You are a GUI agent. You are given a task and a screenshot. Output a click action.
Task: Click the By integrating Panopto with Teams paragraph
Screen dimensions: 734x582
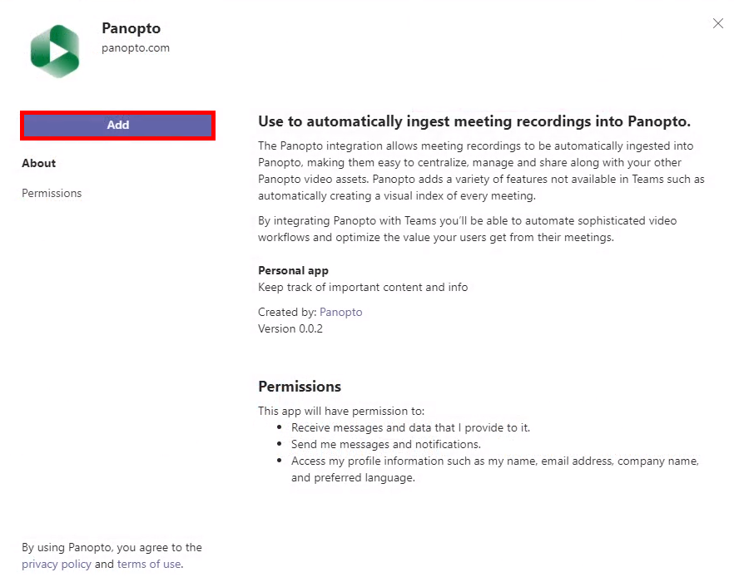(467, 229)
